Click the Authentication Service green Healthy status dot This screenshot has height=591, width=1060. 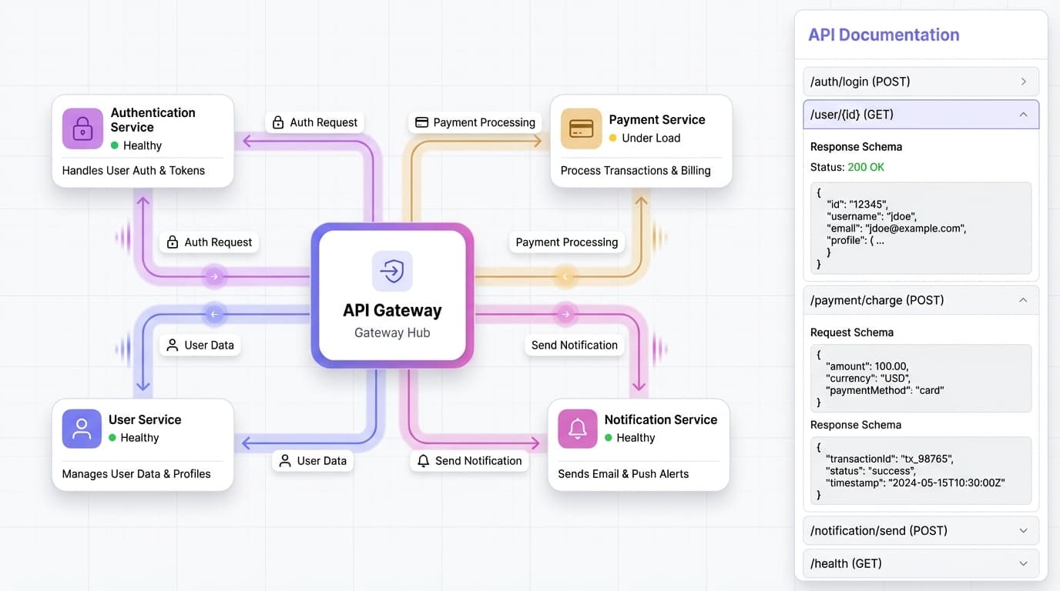click(115, 145)
